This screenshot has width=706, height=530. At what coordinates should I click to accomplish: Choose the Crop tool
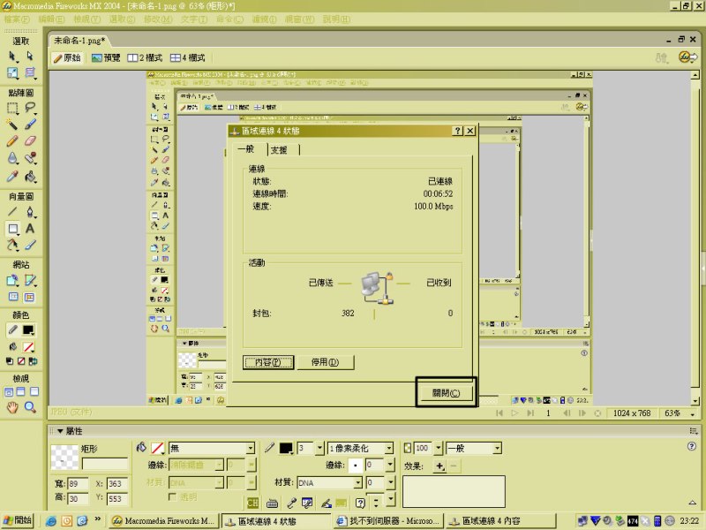(x=30, y=72)
